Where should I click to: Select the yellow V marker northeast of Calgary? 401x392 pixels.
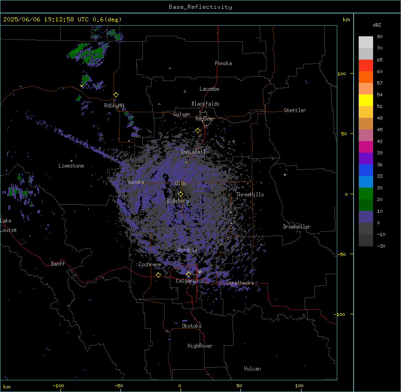(200, 272)
